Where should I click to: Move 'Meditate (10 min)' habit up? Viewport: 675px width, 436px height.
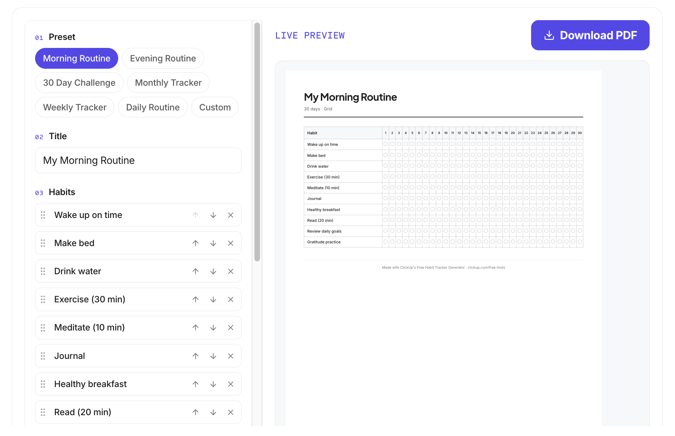[196, 328]
